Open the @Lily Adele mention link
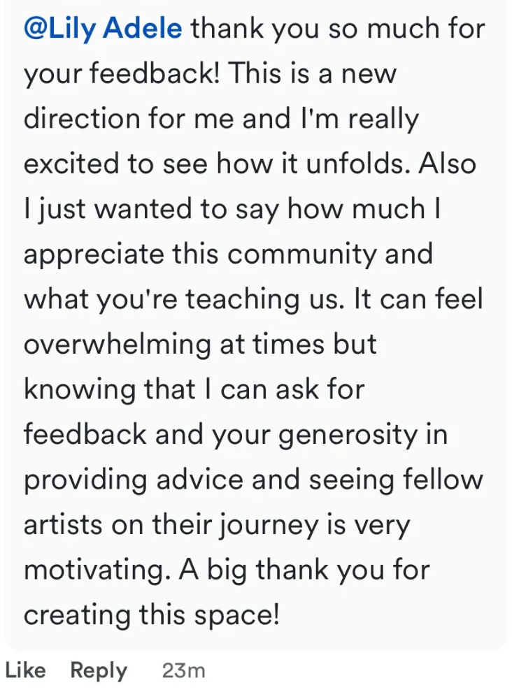The width and height of the screenshot is (512, 699). point(103,29)
